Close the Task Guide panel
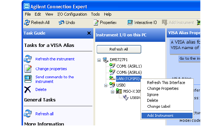Image resolution: width=201 pixels, height=136 pixels. click(89, 33)
